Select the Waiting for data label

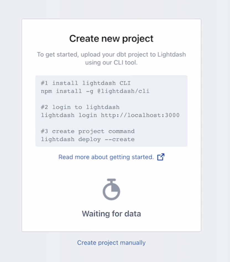pos(111,213)
